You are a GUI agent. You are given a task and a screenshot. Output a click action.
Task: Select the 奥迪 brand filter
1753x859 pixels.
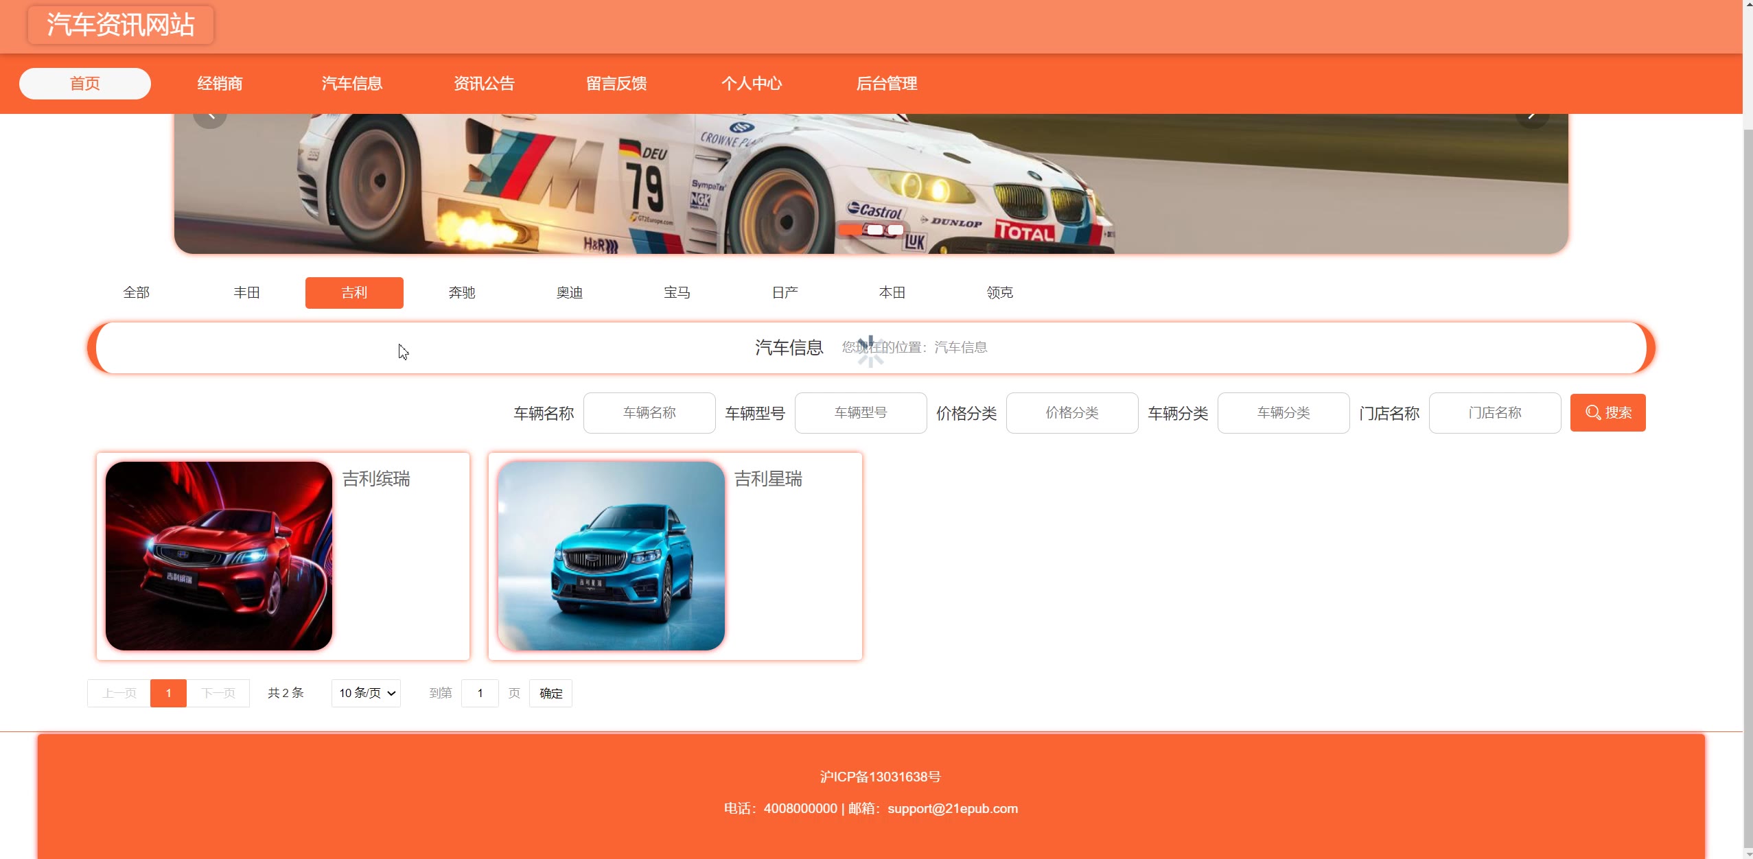570,293
